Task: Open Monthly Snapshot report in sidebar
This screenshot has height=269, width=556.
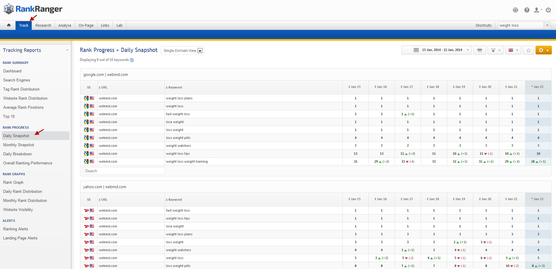Action: click(x=18, y=145)
